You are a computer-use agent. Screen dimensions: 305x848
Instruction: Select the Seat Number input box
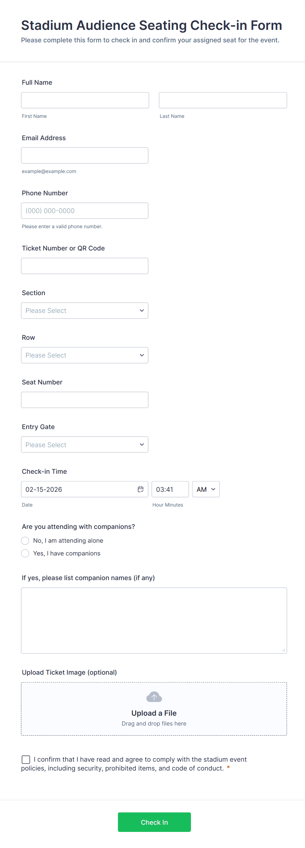(x=85, y=400)
